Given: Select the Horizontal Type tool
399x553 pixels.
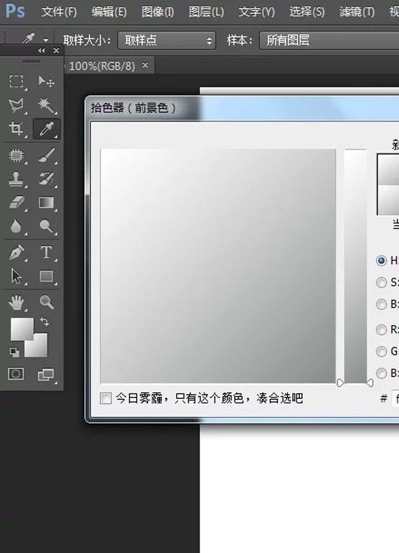Looking at the screenshot, I should (46, 253).
